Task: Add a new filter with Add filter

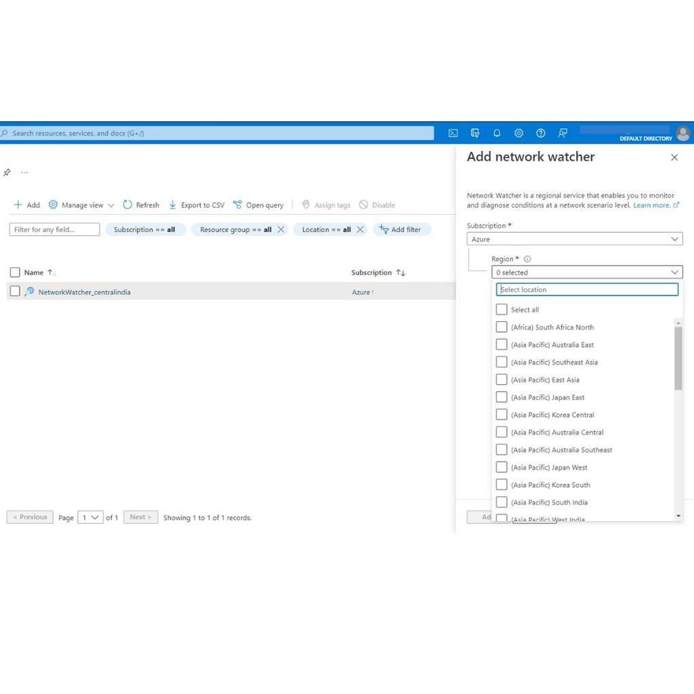Action: (402, 229)
